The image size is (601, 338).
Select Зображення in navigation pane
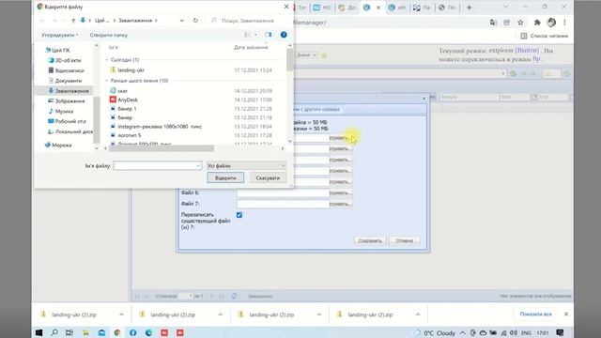click(x=66, y=100)
